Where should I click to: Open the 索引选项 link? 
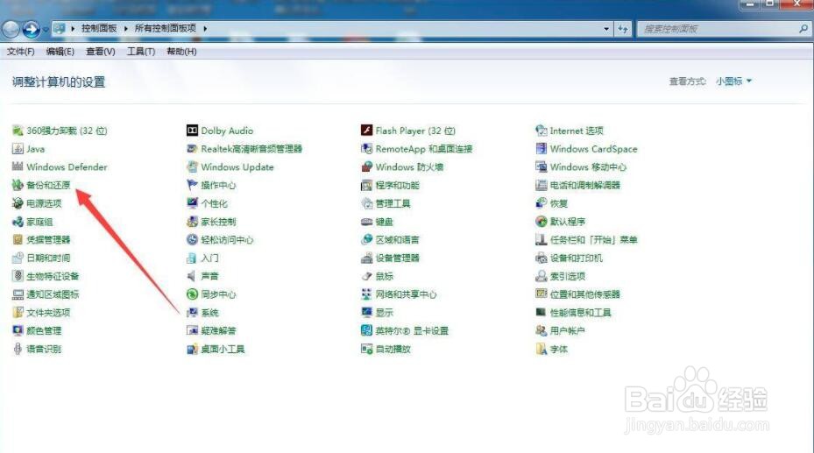[568, 276]
